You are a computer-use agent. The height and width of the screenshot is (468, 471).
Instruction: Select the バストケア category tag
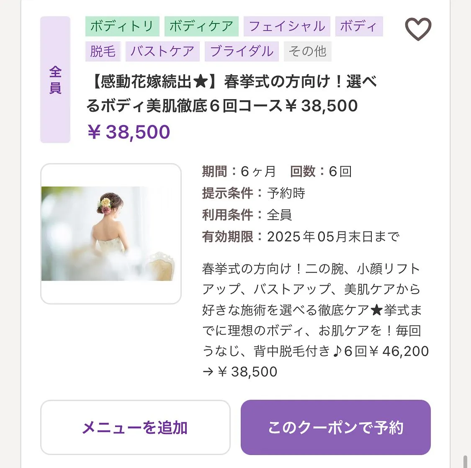pyautogui.click(x=162, y=51)
